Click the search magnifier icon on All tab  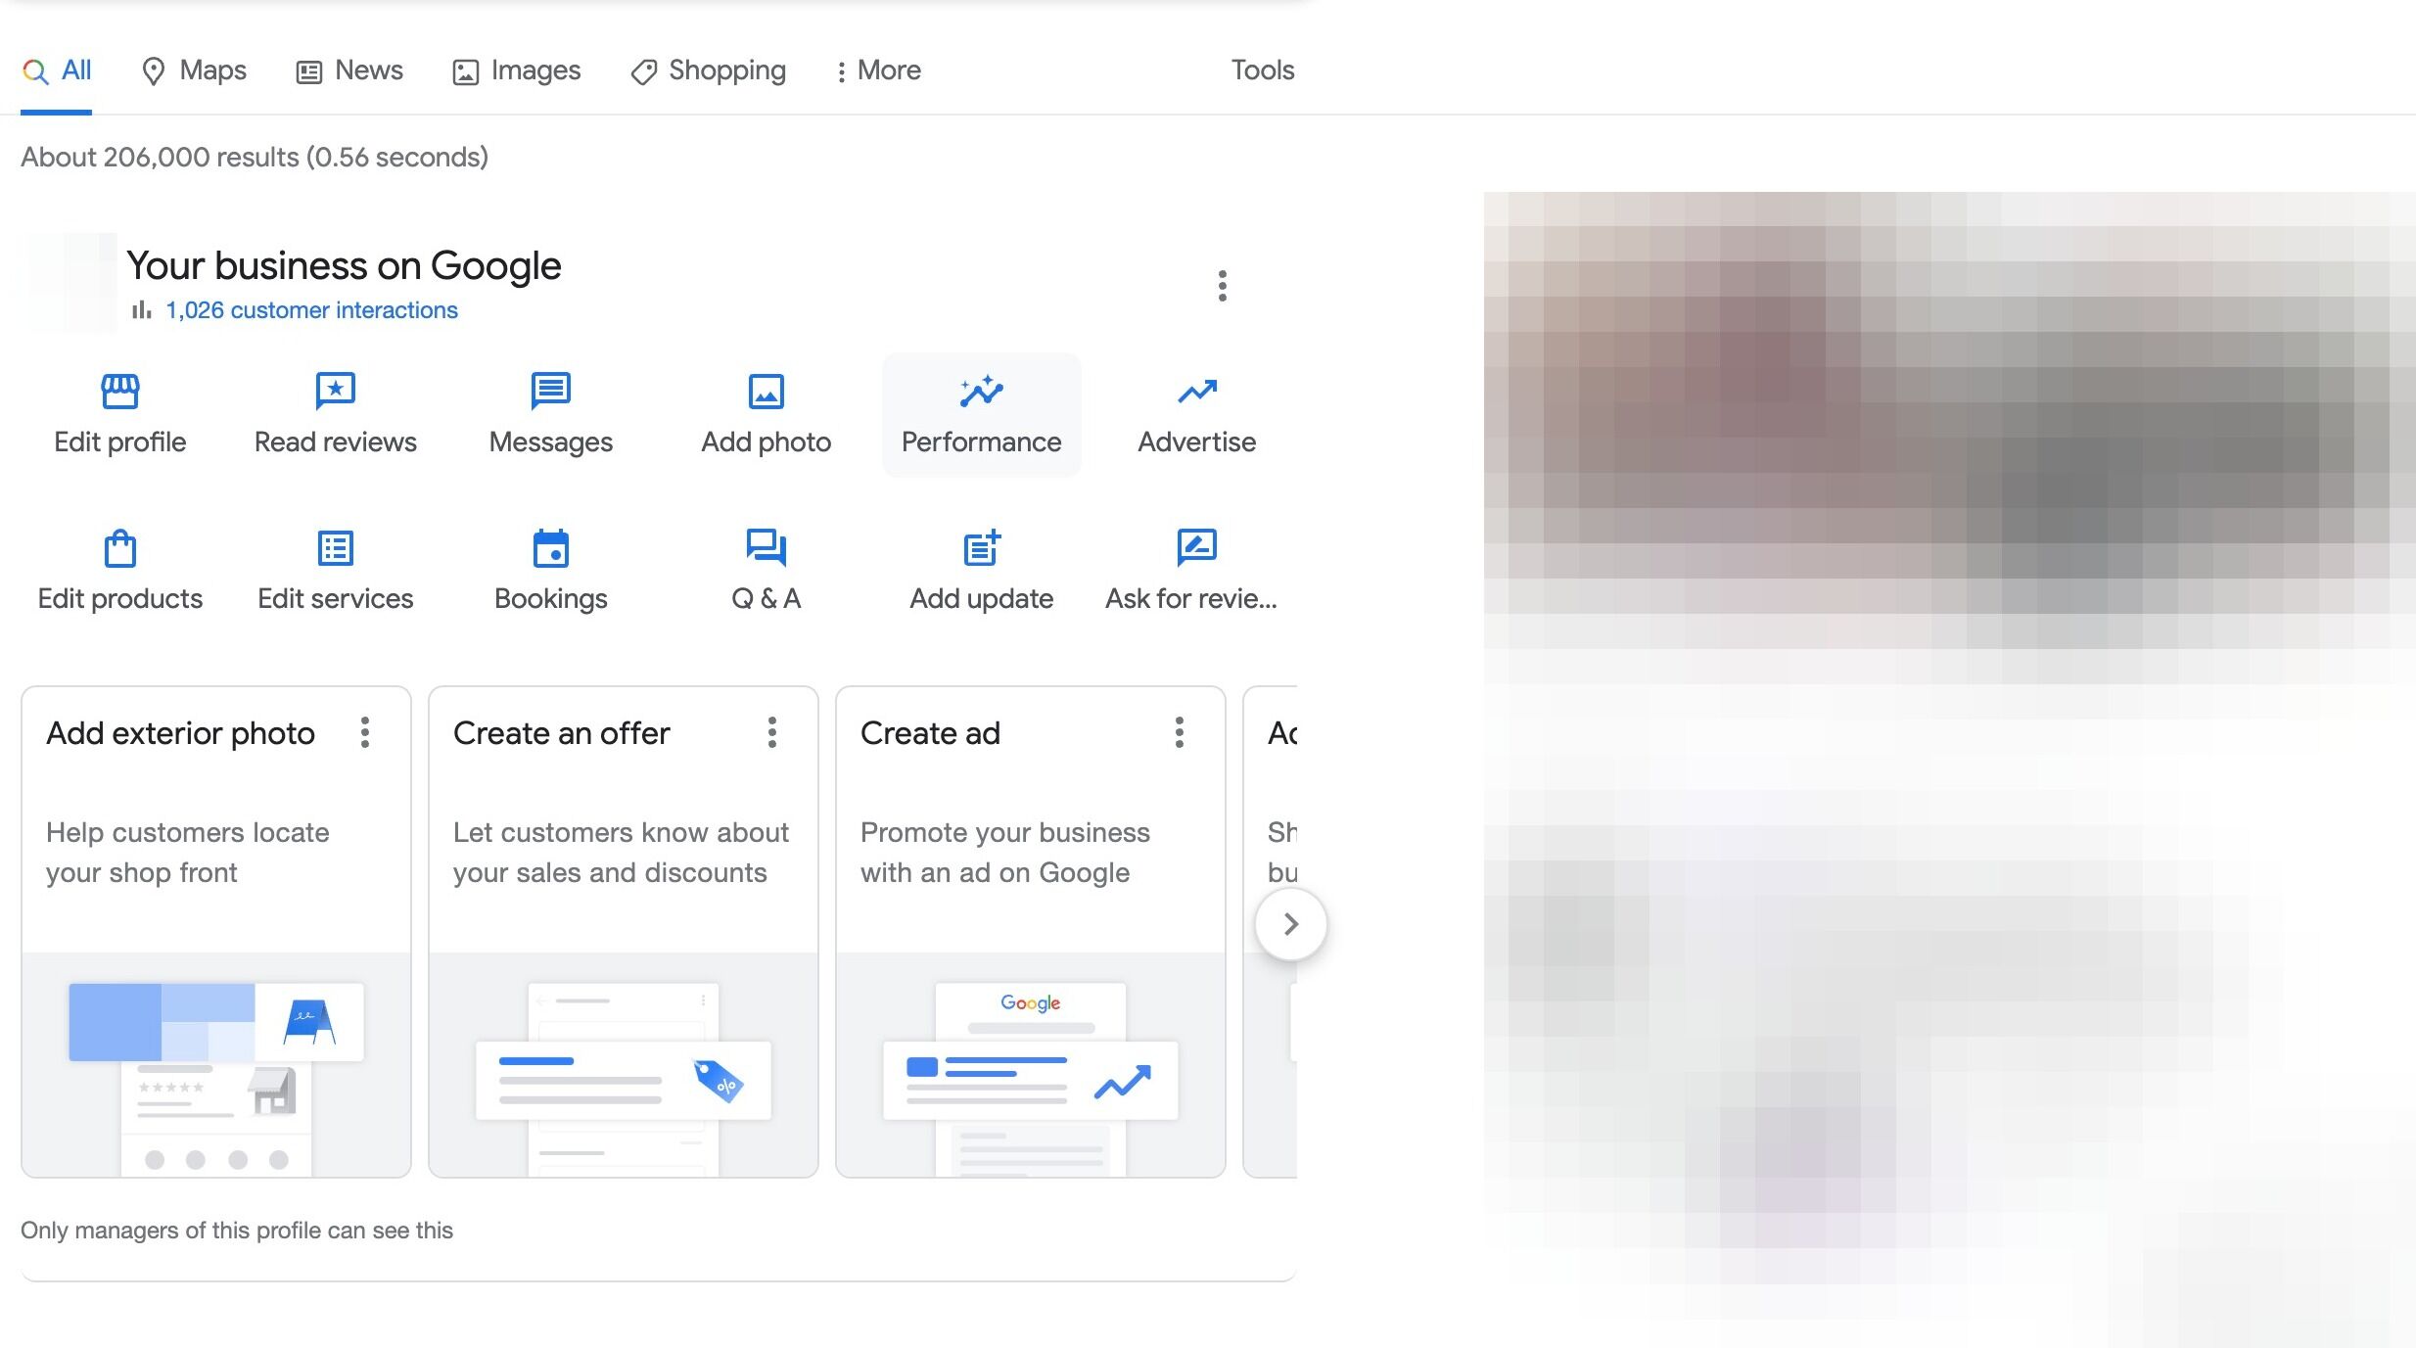(35, 71)
